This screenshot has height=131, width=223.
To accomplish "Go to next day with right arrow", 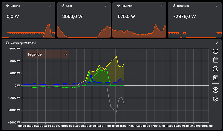I will point(216,69).
